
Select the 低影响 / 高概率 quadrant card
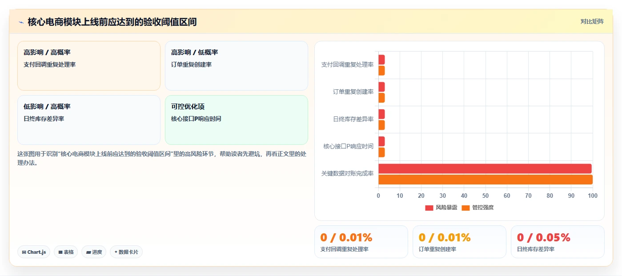point(89,120)
